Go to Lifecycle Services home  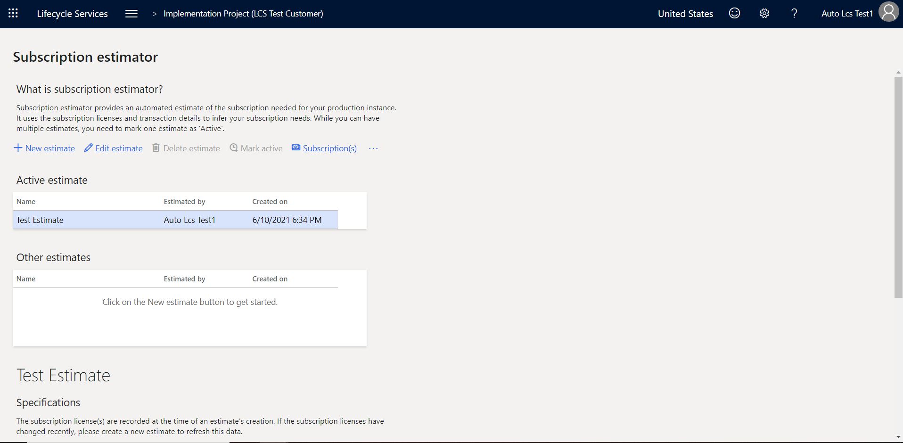pos(72,14)
